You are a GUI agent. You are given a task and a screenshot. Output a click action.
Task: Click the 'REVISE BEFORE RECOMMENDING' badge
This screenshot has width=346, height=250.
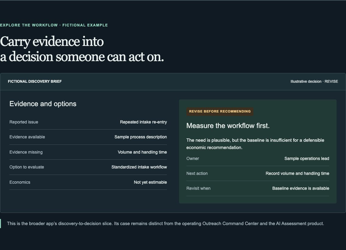(220, 111)
